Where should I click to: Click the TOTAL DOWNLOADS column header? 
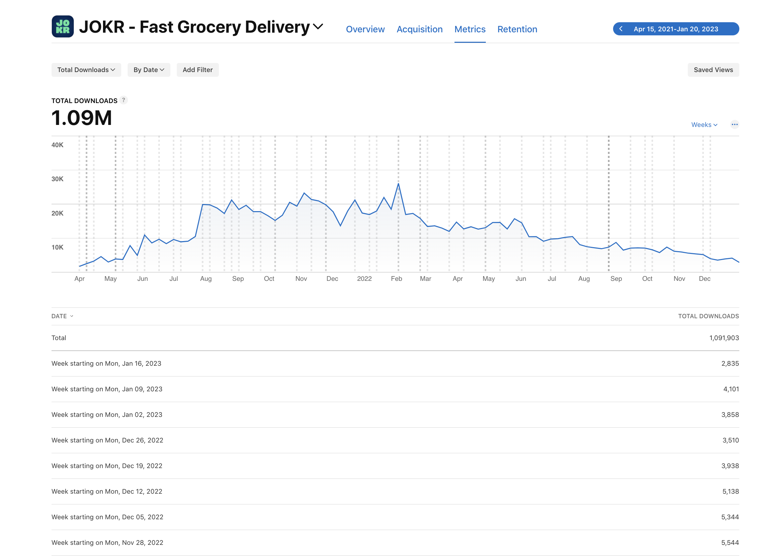(708, 316)
